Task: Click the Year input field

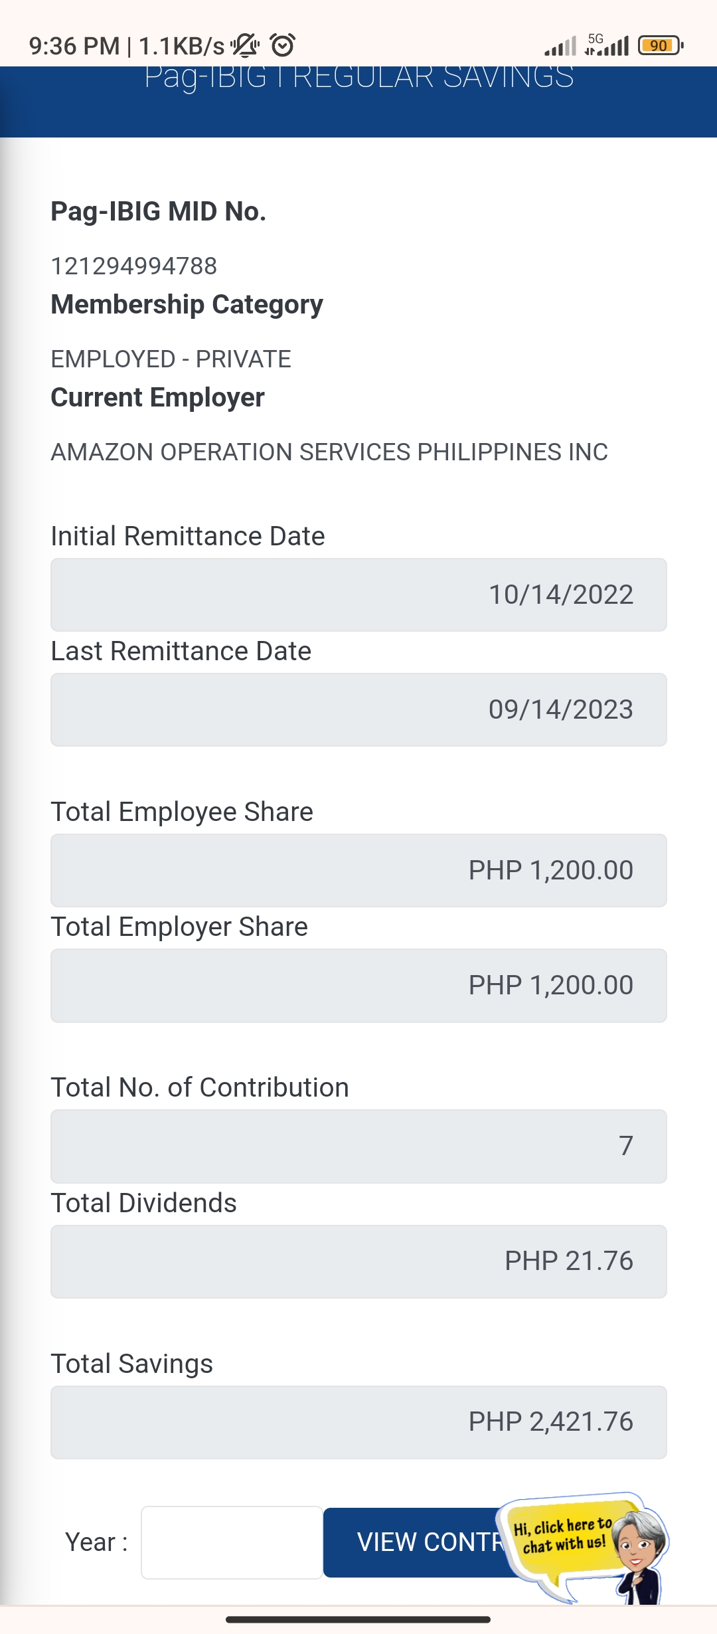Action: [232, 1542]
